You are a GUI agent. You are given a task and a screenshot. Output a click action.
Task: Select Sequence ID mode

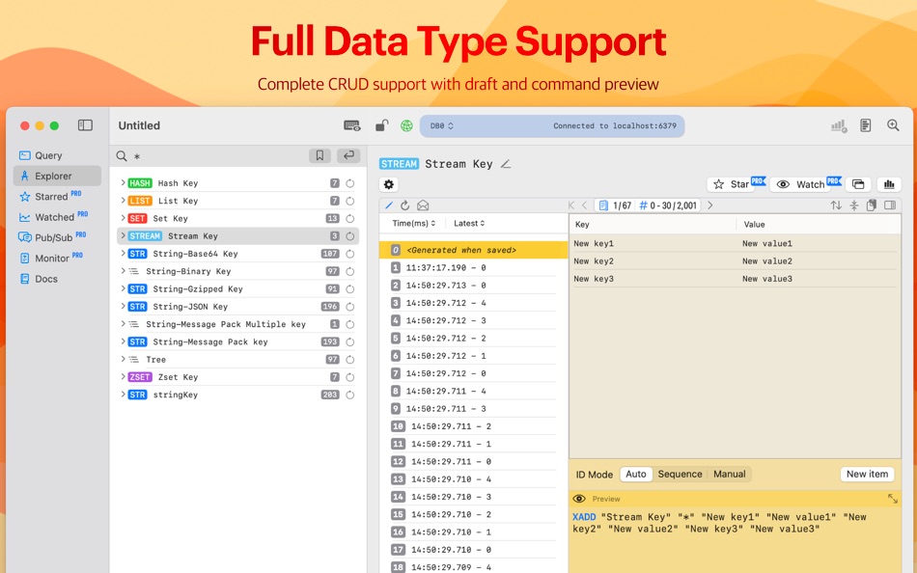pyautogui.click(x=680, y=475)
